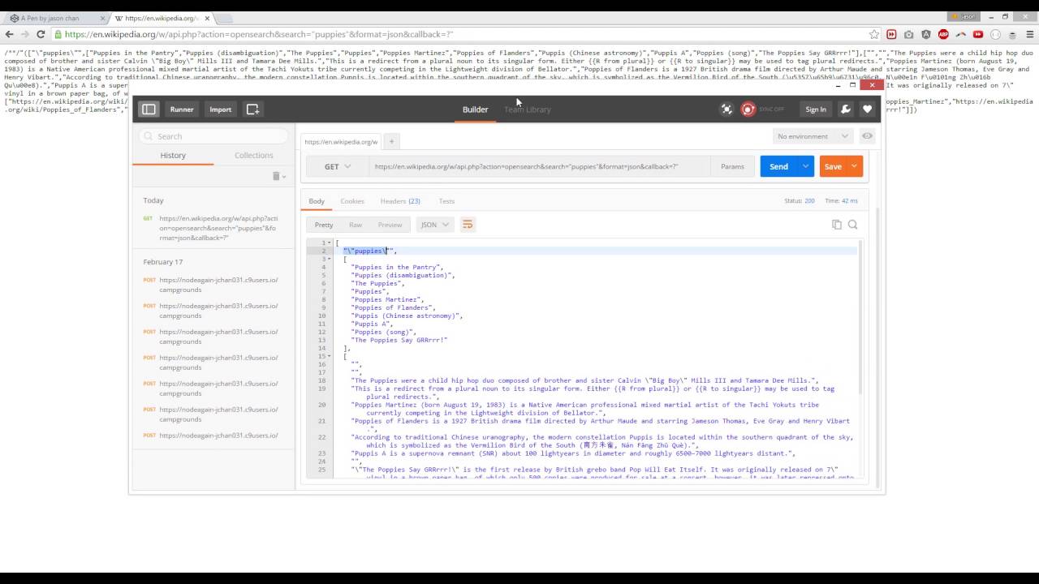Click the Chrome address bar
The image size is (1039, 584).
coord(464,34)
